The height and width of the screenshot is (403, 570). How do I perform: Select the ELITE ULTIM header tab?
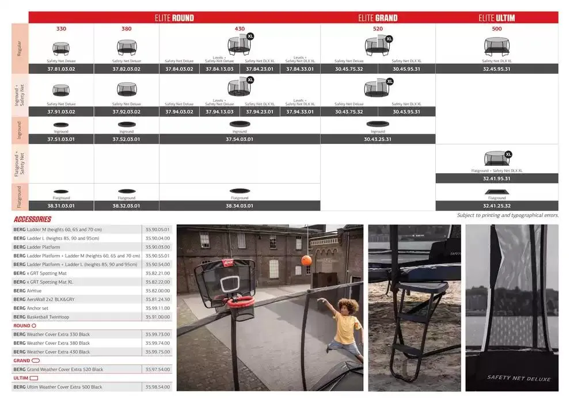(496, 18)
